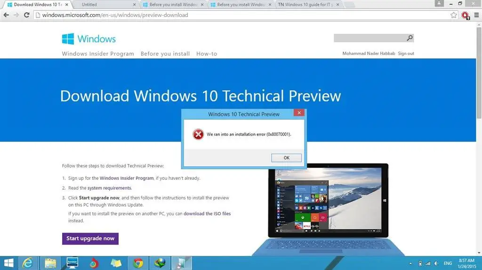Click the battery icon in system tray
Viewport: 482px width, 270px height.
coord(420,263)
